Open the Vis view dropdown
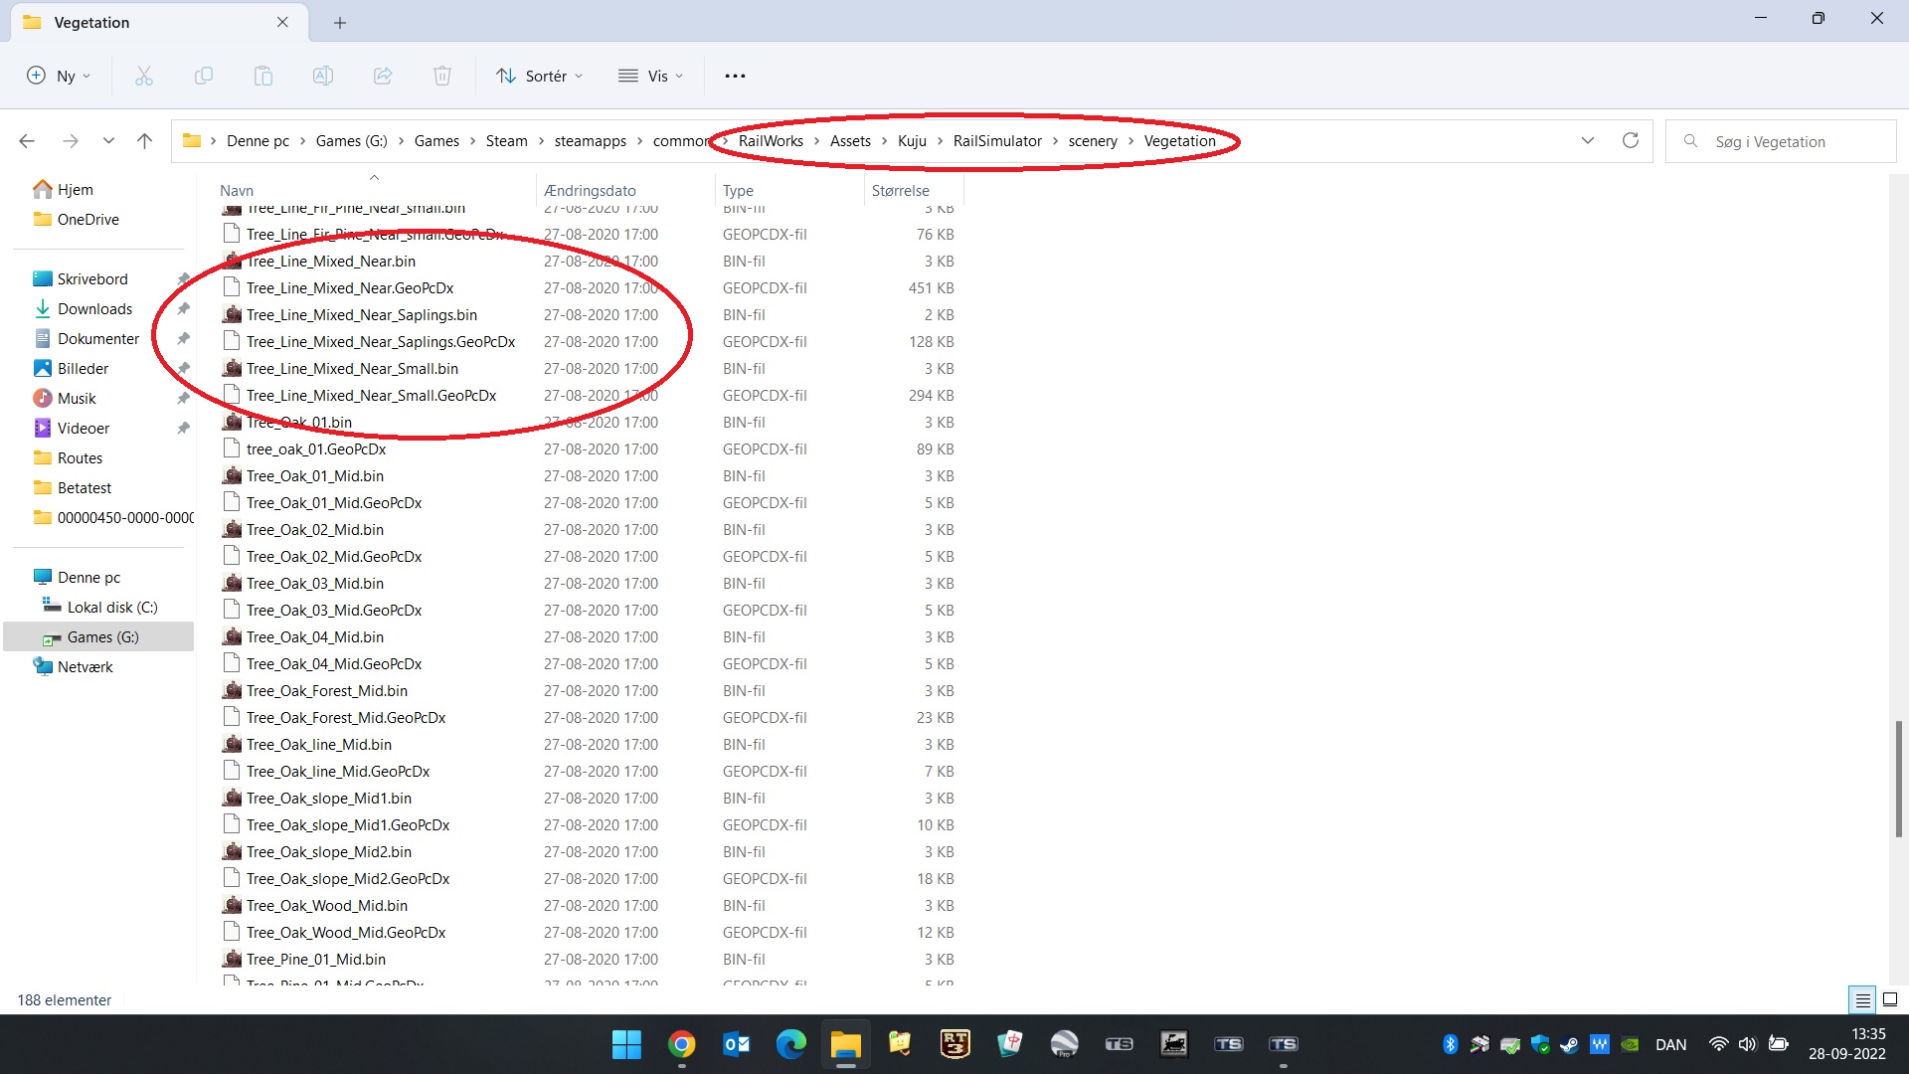 tap(651, 76)
